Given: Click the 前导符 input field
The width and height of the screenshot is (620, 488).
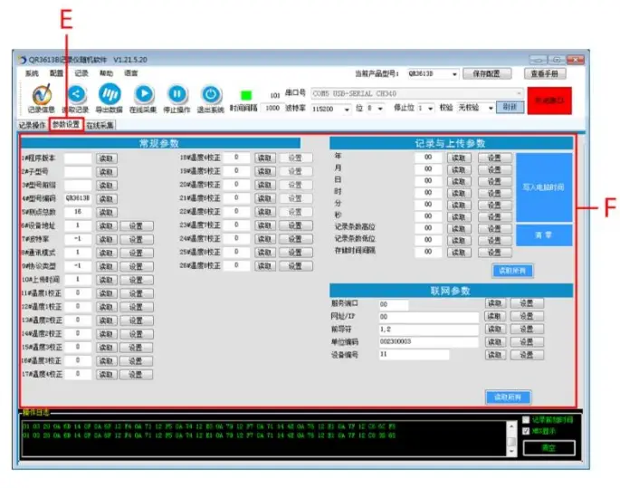Looking at the screenshot, I should pos(429,329).
